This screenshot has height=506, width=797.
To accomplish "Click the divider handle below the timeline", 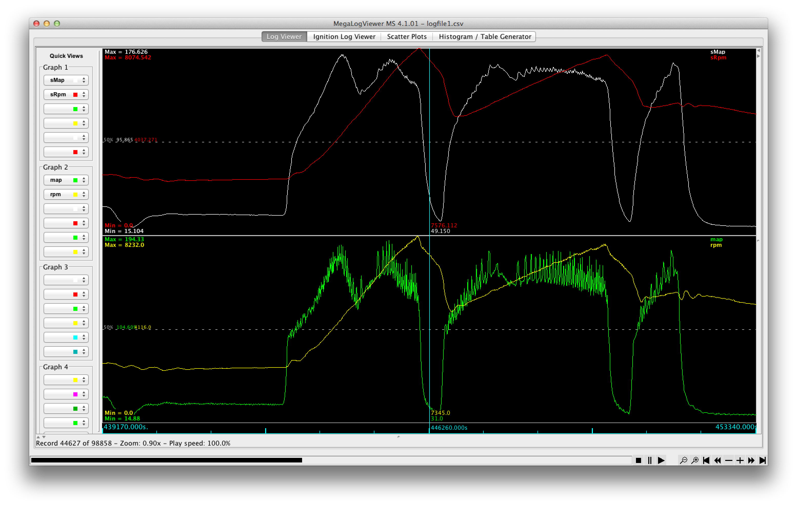I will (x=398, y=437).
